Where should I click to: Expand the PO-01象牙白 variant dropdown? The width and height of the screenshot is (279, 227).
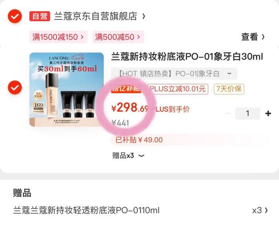[174, 73]
